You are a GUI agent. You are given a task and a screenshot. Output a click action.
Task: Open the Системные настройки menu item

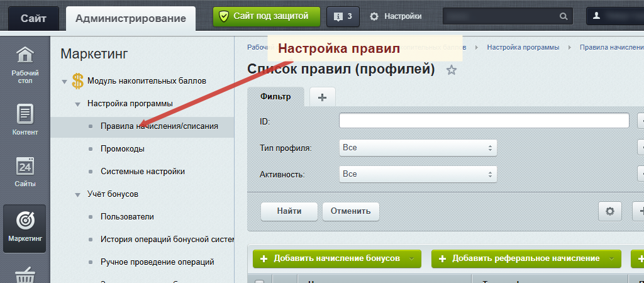(143, 172)
